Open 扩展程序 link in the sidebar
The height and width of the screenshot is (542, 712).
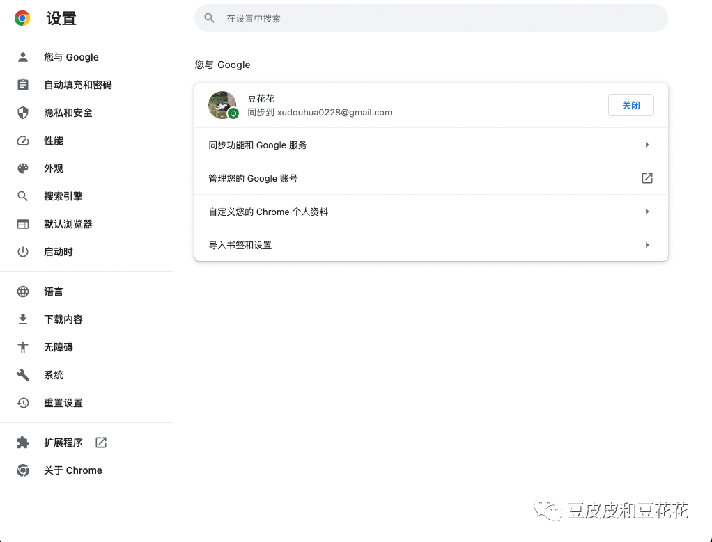(63, 443)
